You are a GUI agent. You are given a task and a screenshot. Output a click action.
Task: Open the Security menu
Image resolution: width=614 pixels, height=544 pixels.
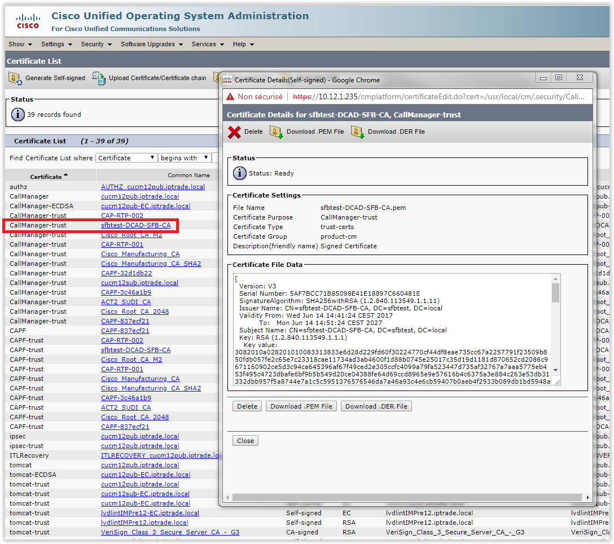pyautogui.click(x=97, y=44)
